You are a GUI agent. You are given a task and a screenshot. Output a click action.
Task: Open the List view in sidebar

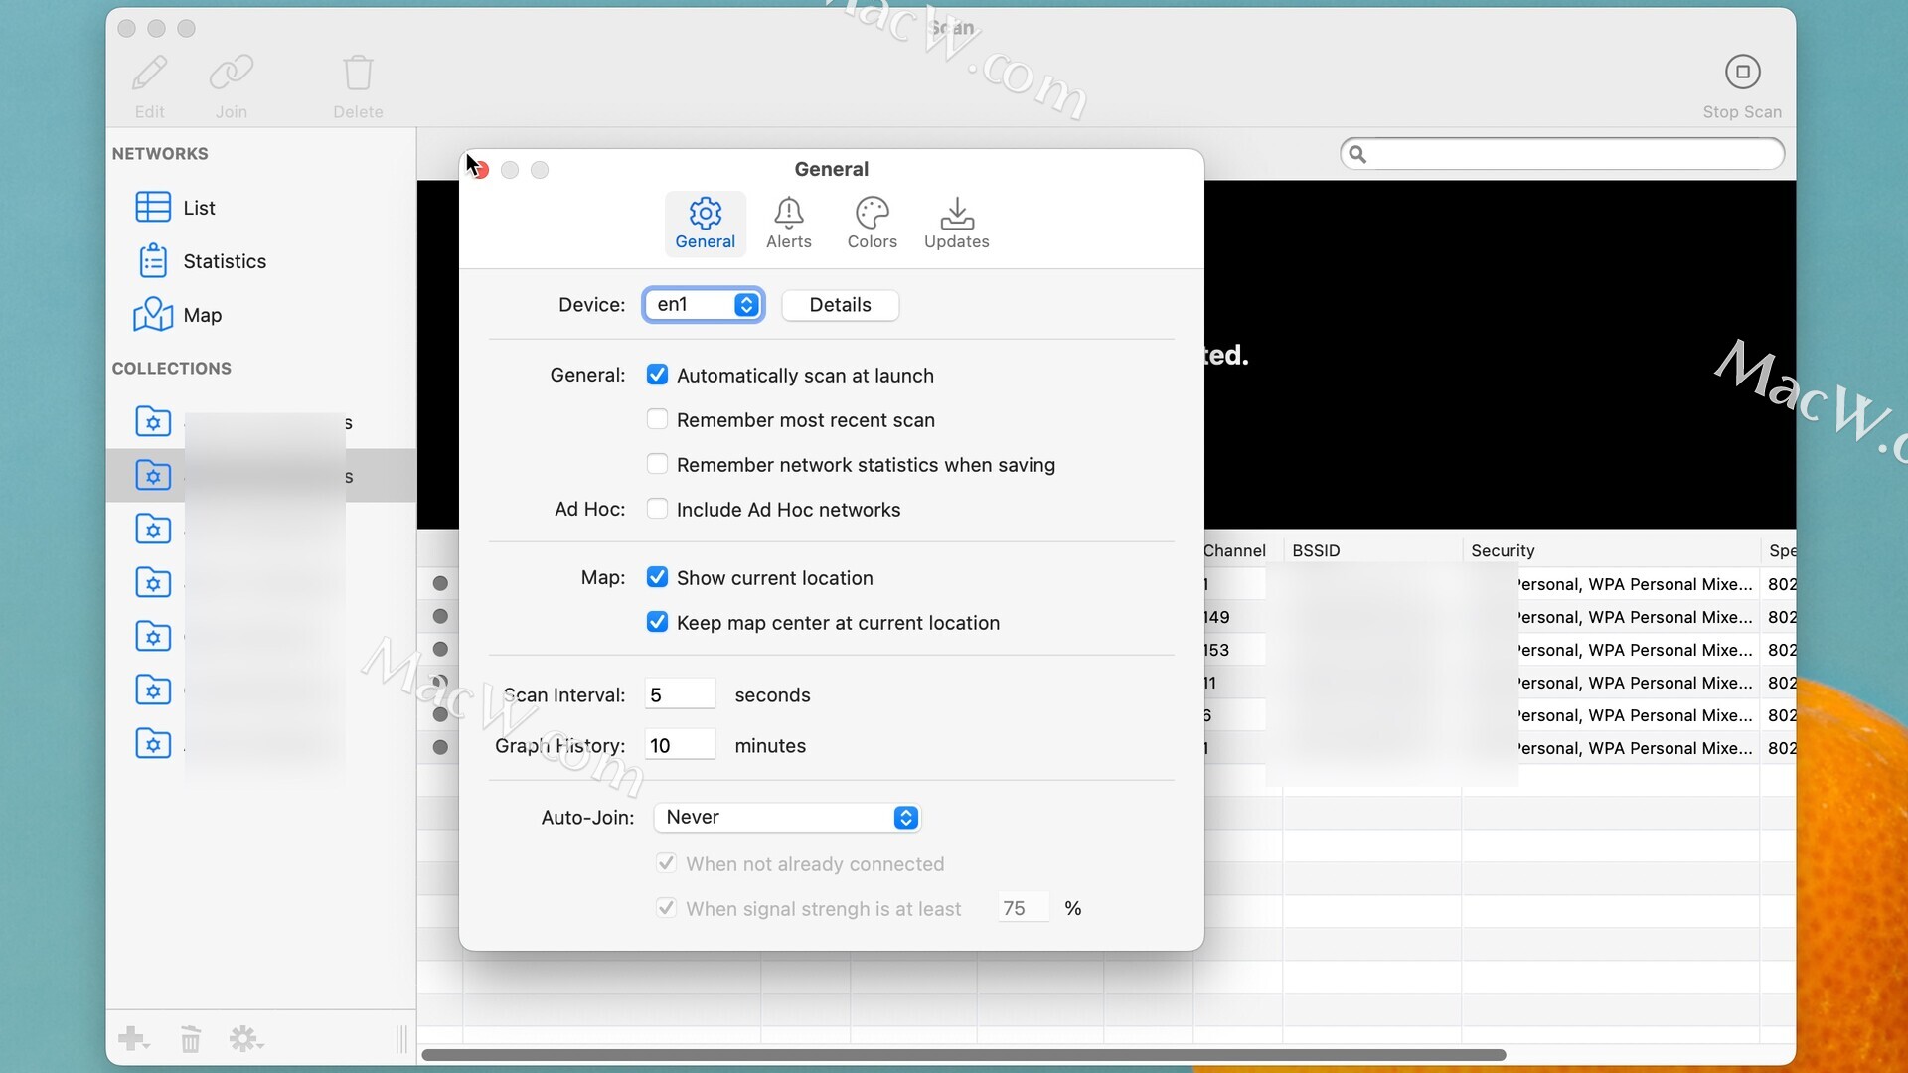tap(199, 208)
